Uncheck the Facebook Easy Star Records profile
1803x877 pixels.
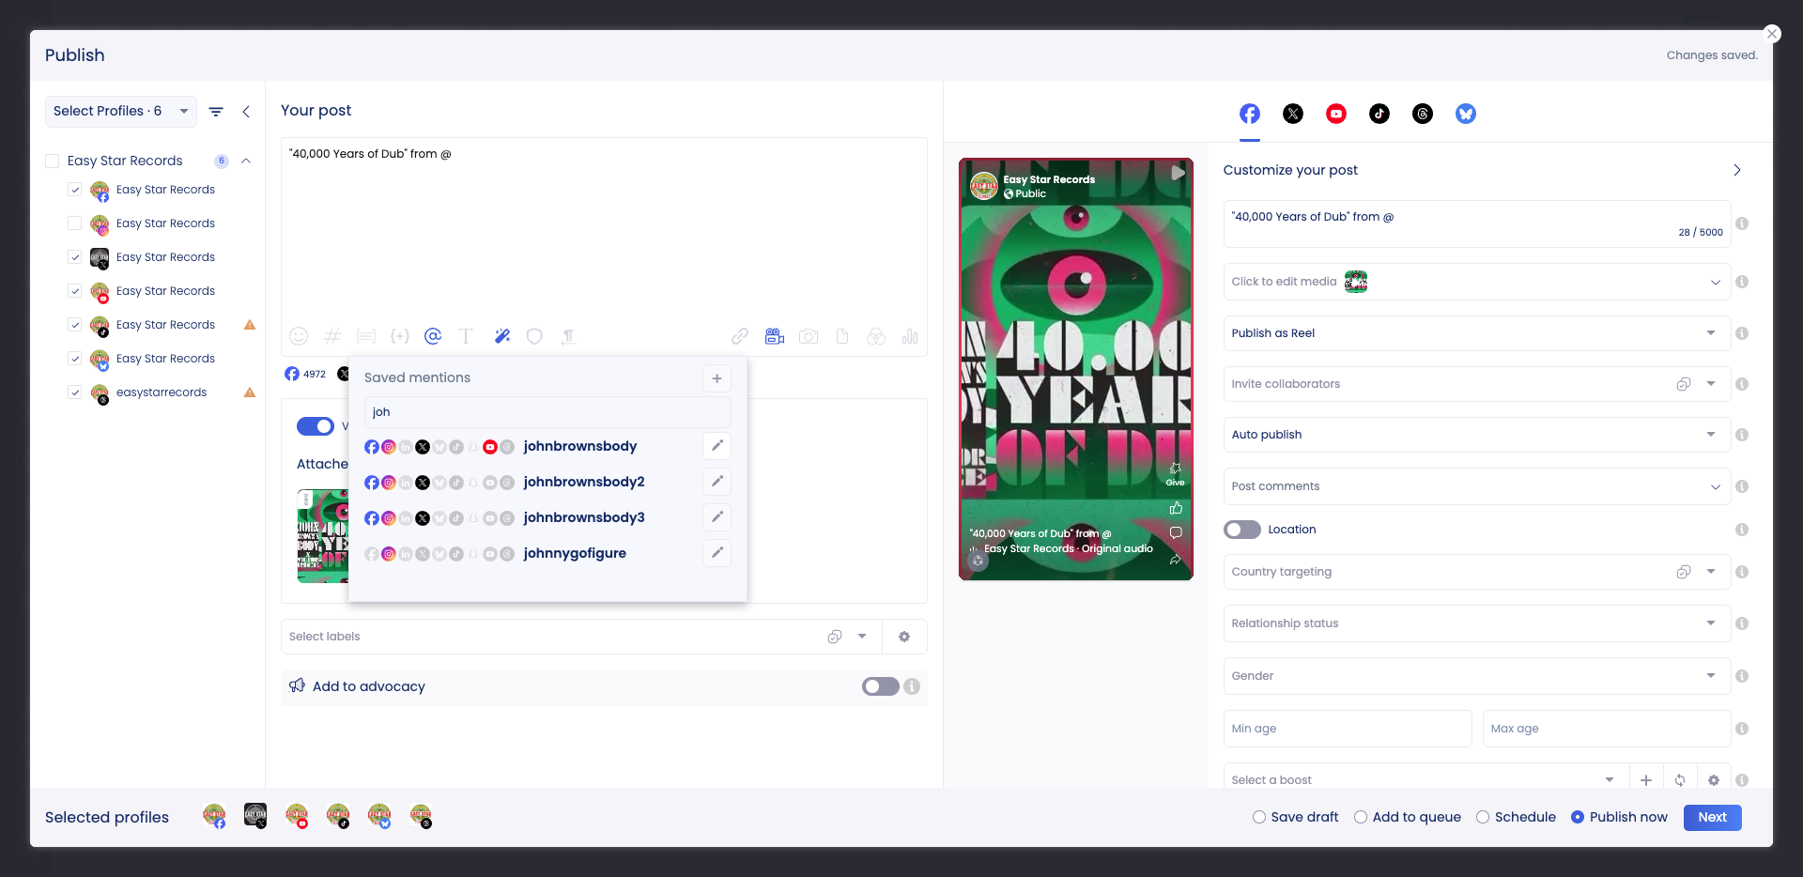click(75, 190)
